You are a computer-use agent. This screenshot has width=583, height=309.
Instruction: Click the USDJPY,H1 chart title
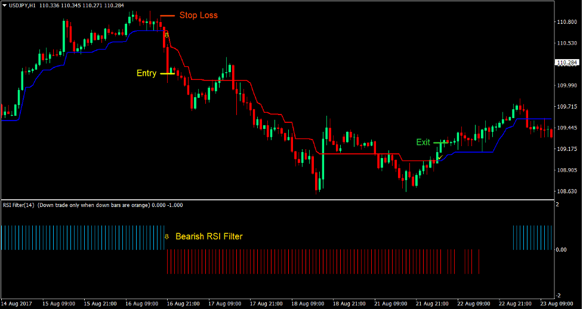click(x=22, y=5)
